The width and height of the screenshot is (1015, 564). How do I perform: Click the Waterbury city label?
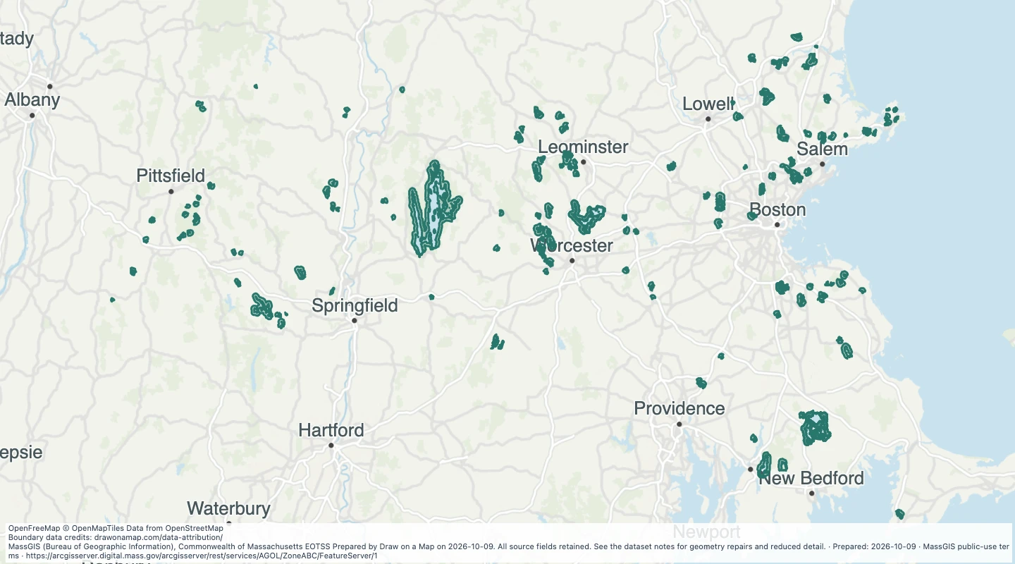[x=228, y=508]
